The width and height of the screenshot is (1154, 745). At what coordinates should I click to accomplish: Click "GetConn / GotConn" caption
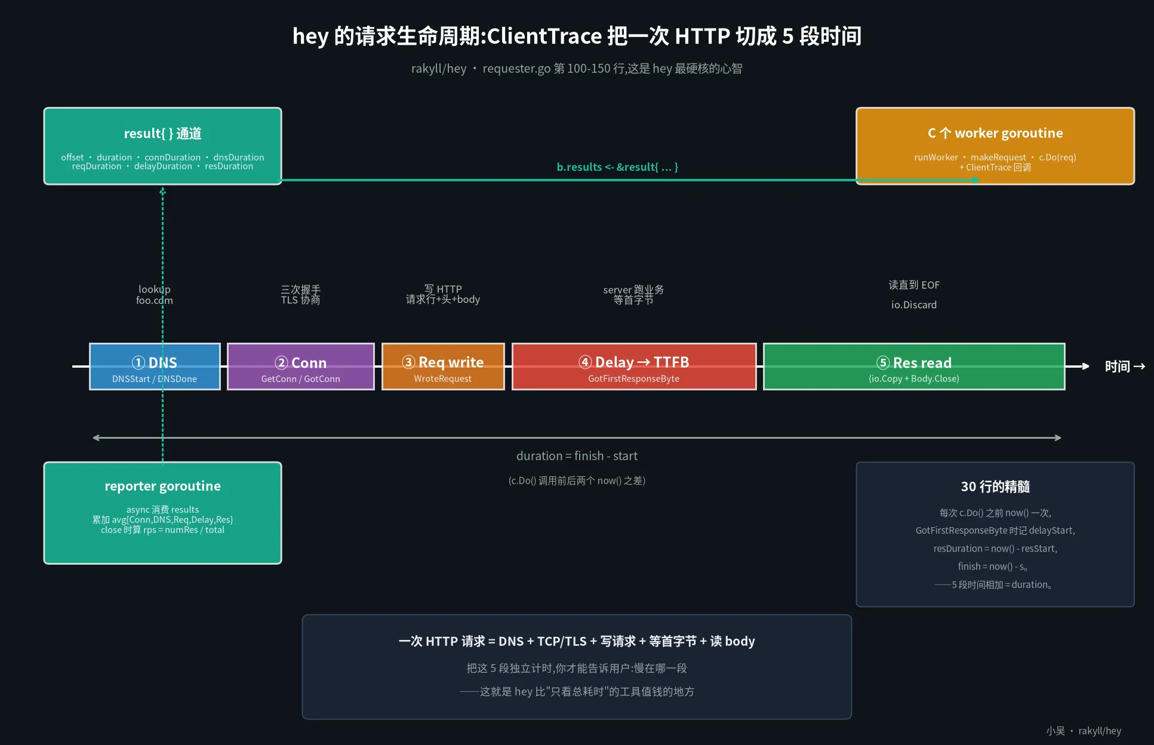pyautogui.click(x=301, y=379)
